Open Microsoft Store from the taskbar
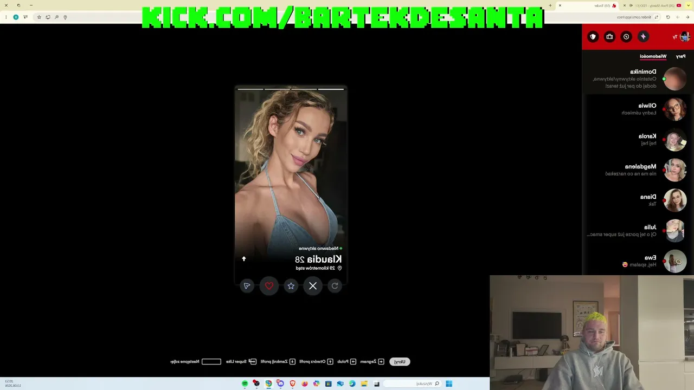The height and width of the screenshot is (390, 694). tap(329, 384)
